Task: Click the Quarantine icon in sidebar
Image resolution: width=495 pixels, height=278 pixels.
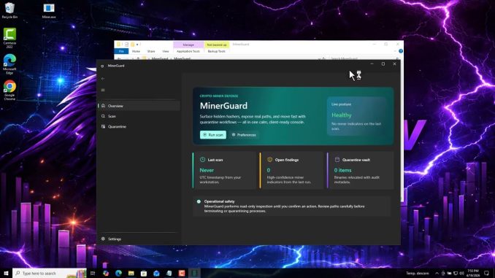Action: (103, 126)
